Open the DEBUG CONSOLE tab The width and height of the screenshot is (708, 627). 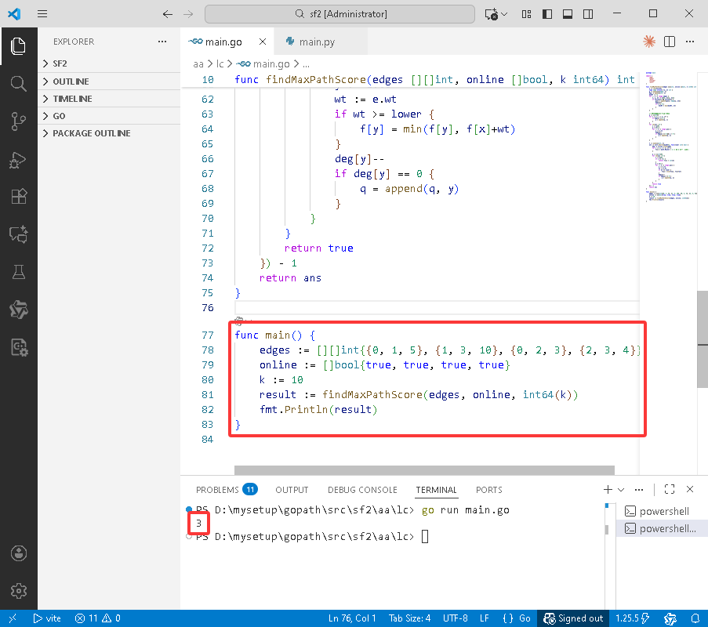click(x=362, y=490)
